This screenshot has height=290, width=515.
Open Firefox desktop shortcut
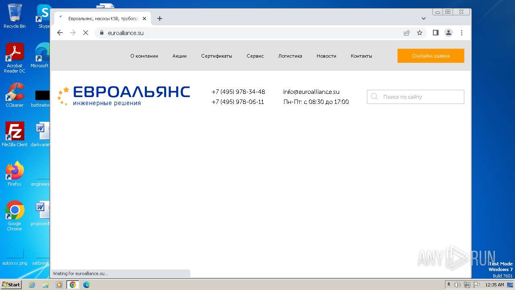[14, 174]
